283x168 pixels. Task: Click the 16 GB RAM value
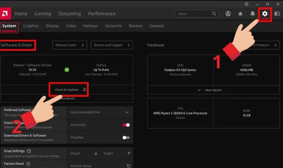(x=247, y=115)
